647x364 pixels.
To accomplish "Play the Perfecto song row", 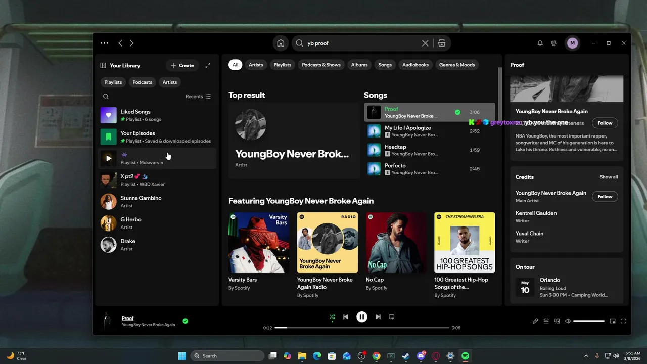I will click(x=430, y=169).
